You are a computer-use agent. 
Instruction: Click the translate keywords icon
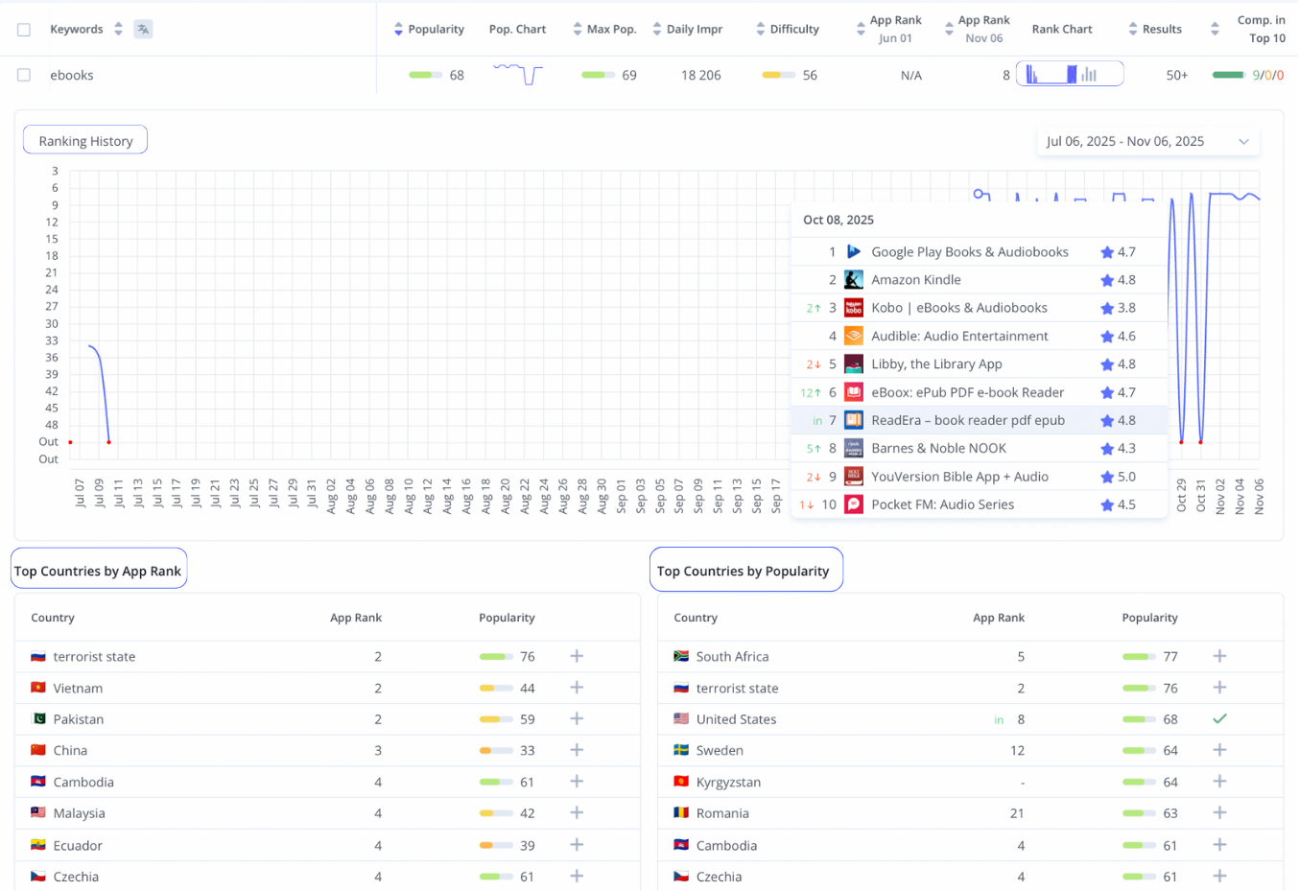coord(143,29)
